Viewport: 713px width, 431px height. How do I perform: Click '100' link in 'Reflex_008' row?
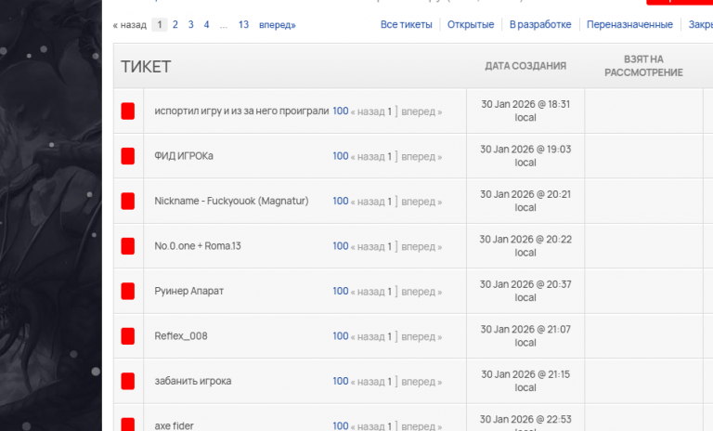coord(340,336)
